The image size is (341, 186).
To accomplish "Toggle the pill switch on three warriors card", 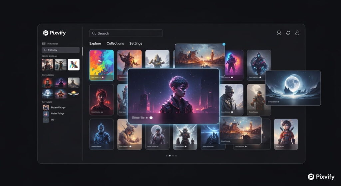I will (185, 146).
